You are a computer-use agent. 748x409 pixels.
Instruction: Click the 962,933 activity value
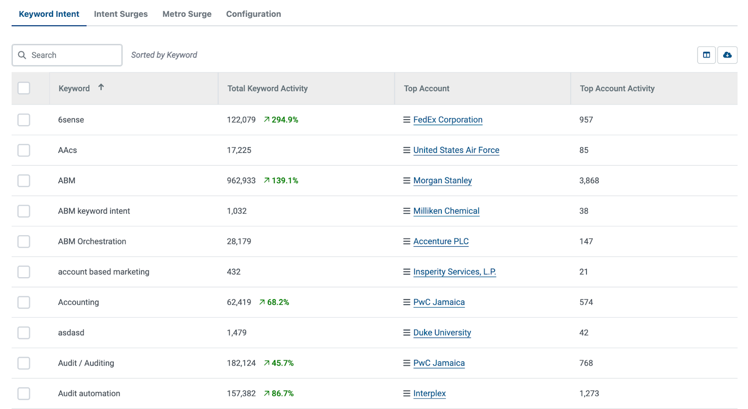click(x=241, y=180)
